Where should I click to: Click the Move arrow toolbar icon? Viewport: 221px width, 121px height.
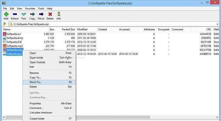[x=41, y=14]
